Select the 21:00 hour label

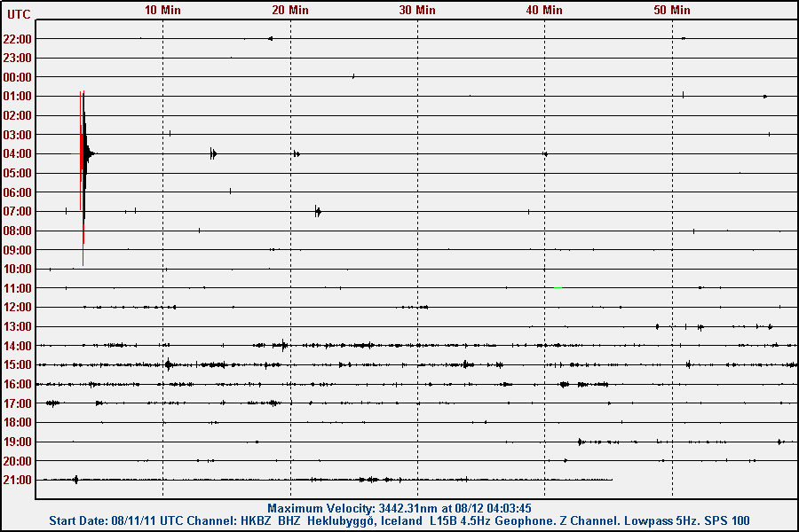point(18,480)
